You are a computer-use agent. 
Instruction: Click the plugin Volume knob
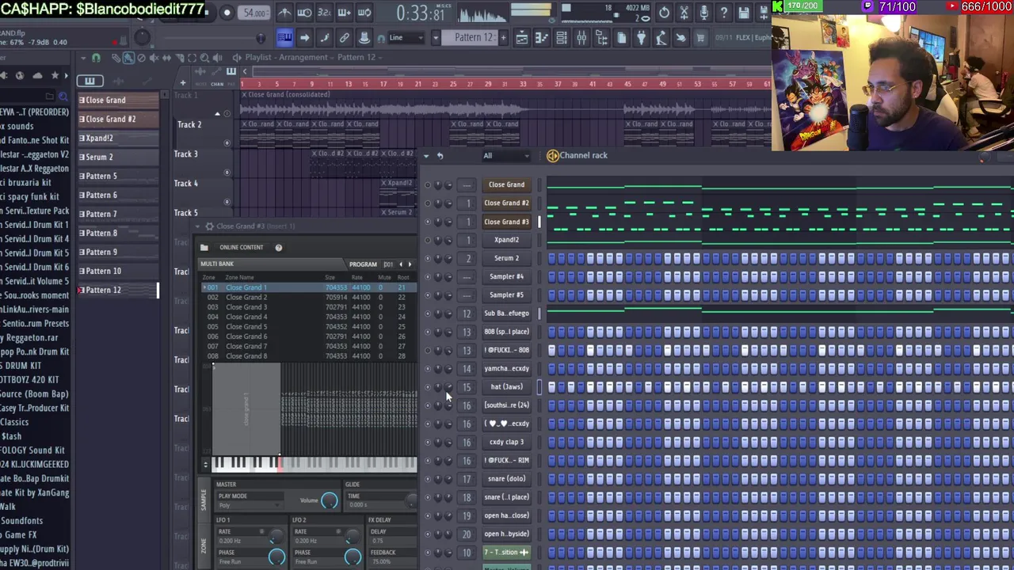[329, 500]
